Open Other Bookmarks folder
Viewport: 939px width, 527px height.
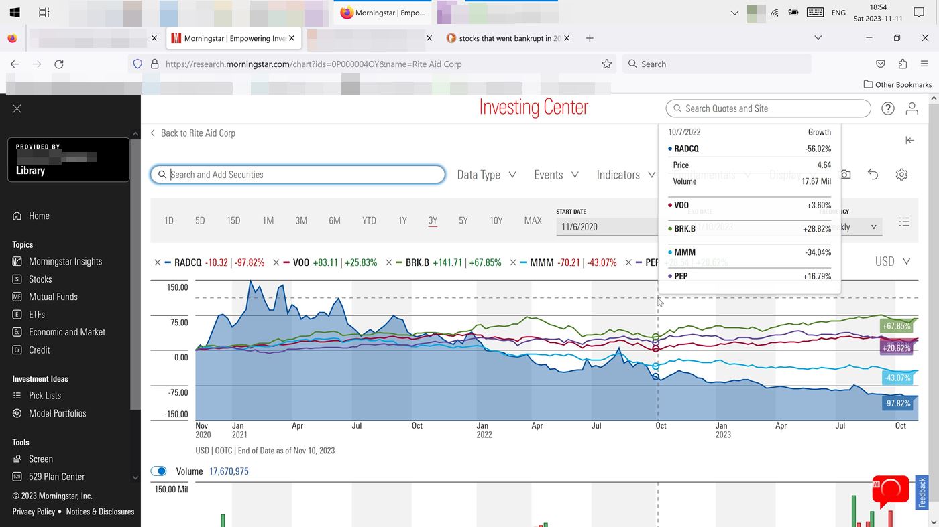(897, 84)
